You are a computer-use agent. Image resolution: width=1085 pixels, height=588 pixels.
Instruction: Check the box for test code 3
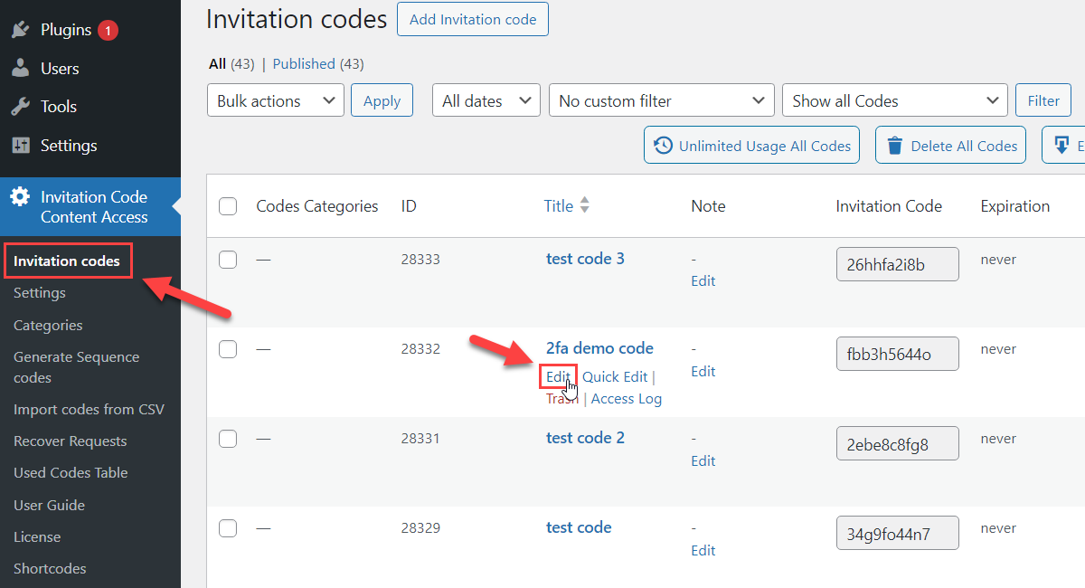228,260
